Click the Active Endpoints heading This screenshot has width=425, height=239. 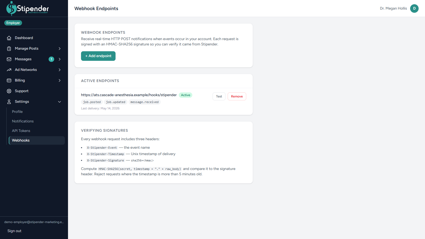coord(100,81)
